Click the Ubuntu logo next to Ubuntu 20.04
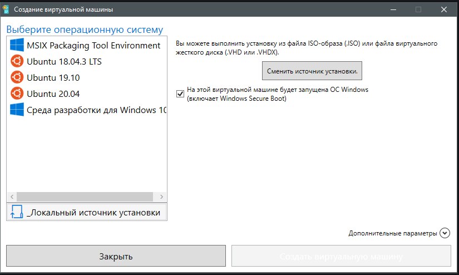Screen dimensions: 459x275 [17, 94]
